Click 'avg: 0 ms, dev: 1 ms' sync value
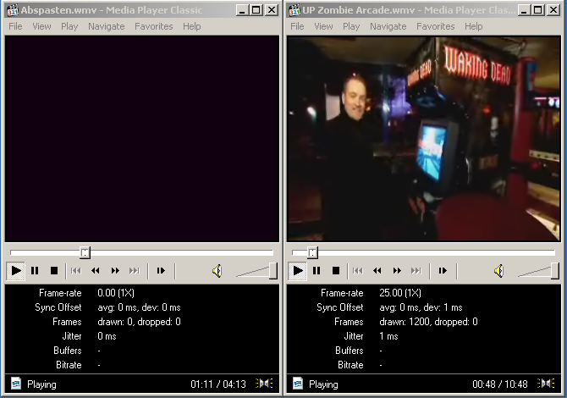This screenshot has width=567, height=398. [421, 307]
